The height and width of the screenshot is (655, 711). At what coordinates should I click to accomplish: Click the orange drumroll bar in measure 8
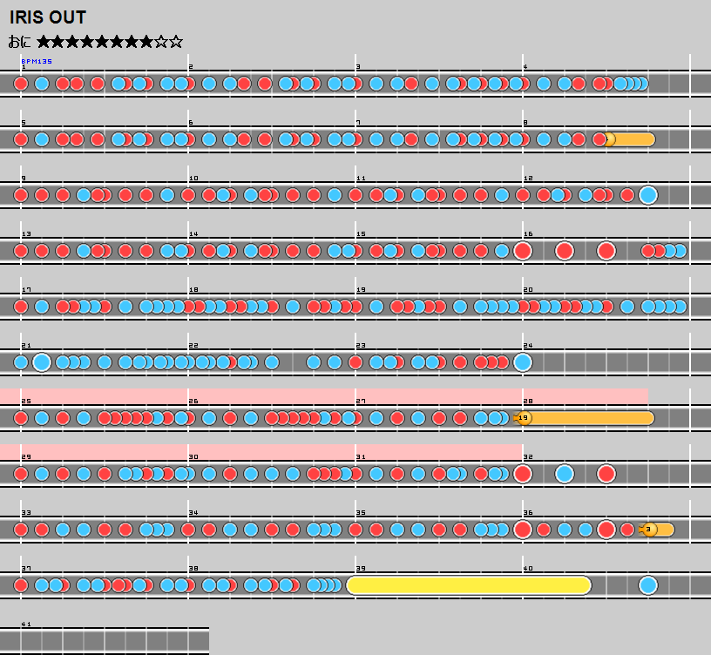coord(631,139)
